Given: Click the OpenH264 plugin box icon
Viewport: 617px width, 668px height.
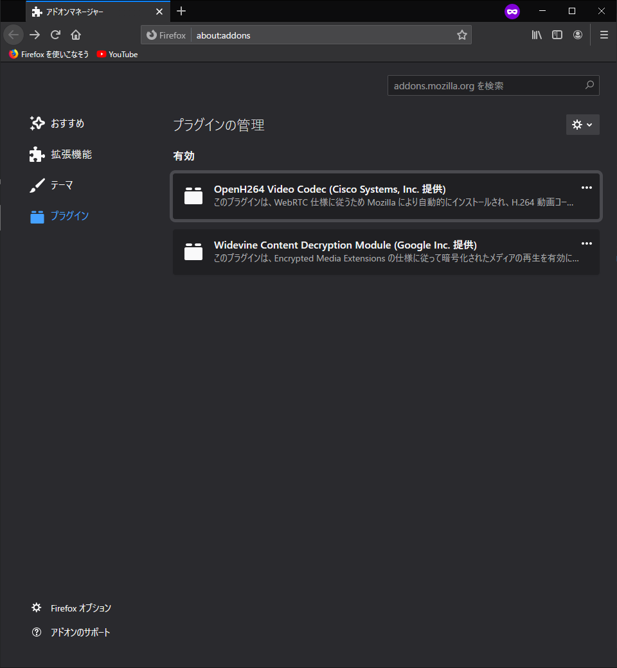Looking at the screenshot, I should 193,196.
